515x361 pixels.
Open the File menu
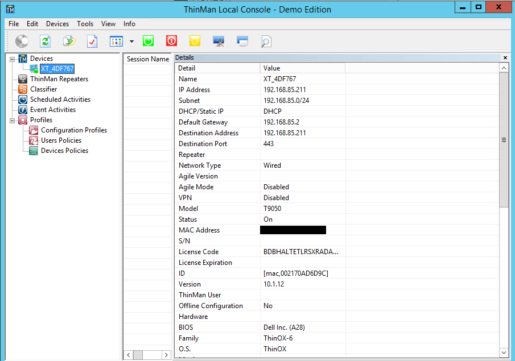pyautogui.click(x=14, y=24)
